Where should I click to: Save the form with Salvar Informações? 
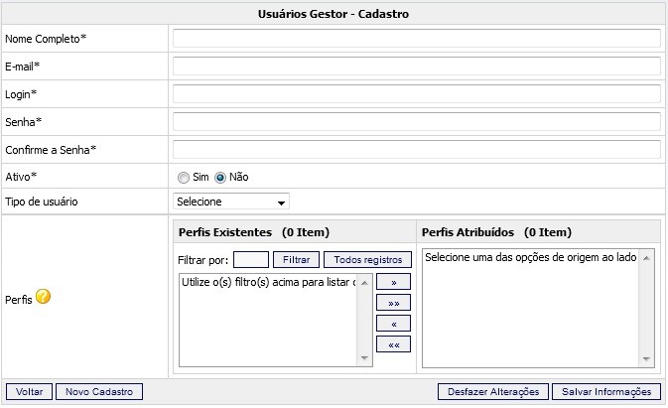tap(605, 392)
